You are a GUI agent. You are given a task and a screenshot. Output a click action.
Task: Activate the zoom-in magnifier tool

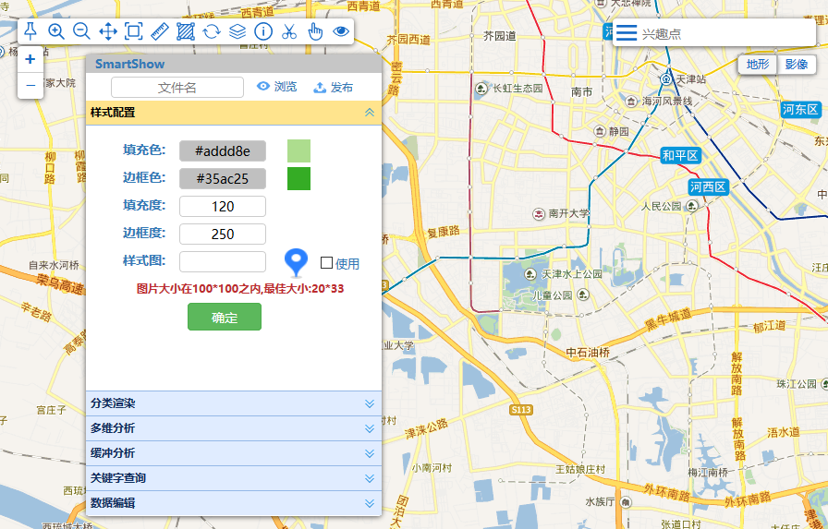[56, 31]
